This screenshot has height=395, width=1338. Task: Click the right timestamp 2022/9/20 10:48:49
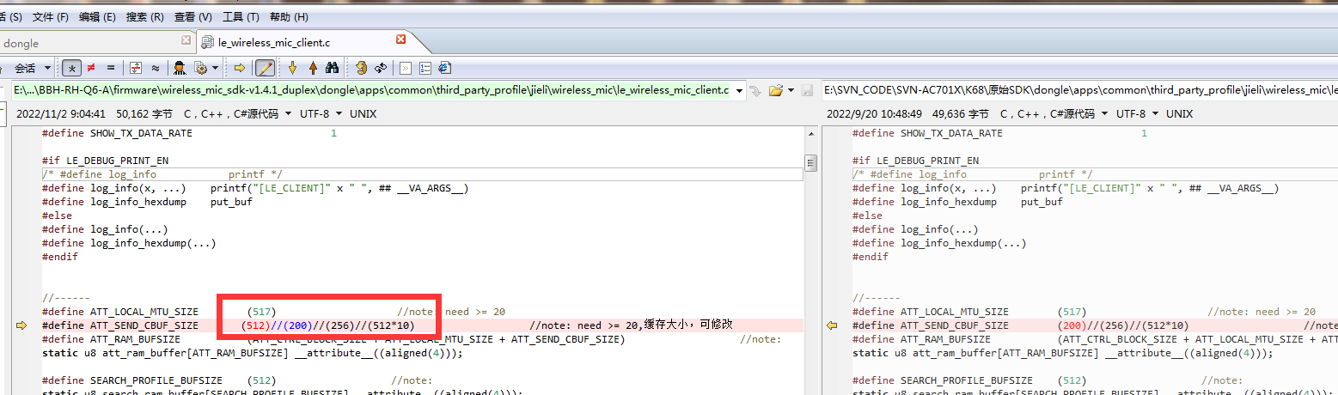tap(874, 113)
